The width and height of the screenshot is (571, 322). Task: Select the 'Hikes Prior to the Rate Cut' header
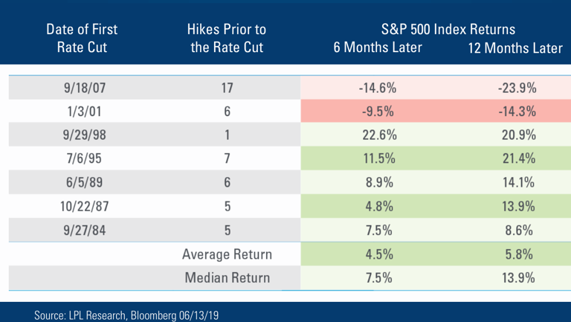pyautogui.click(x=227, y=38)
